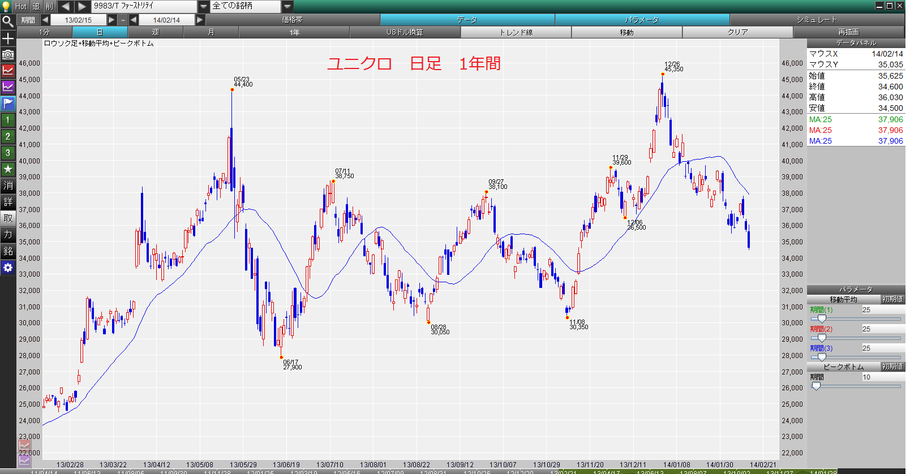This screenshot has width=910, height=474.
Task: Open the magnifier search tool
Action: pos(8,21)
